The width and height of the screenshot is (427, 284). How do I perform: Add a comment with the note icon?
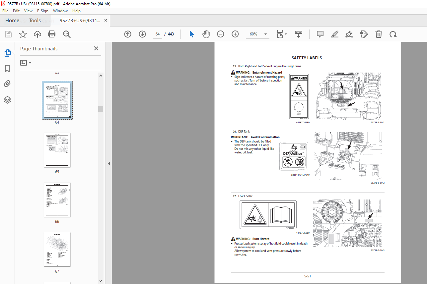(x=320, y=34)
